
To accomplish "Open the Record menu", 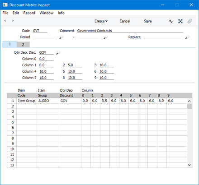I will 29,13.
